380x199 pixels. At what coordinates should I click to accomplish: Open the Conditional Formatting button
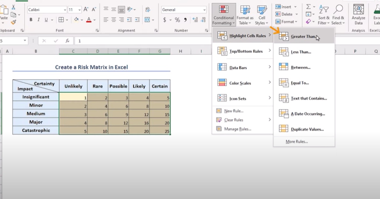223,15
